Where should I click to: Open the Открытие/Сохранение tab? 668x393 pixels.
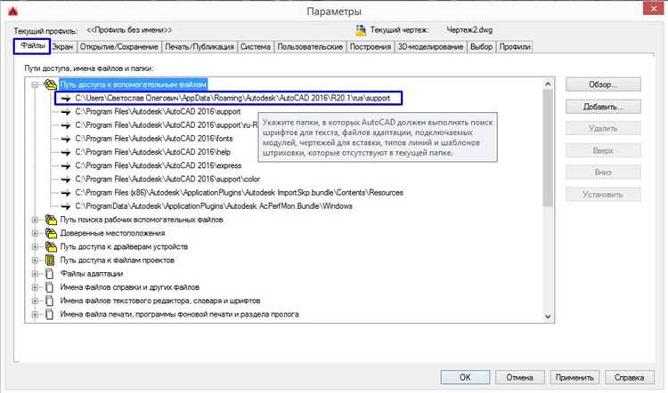118,47
